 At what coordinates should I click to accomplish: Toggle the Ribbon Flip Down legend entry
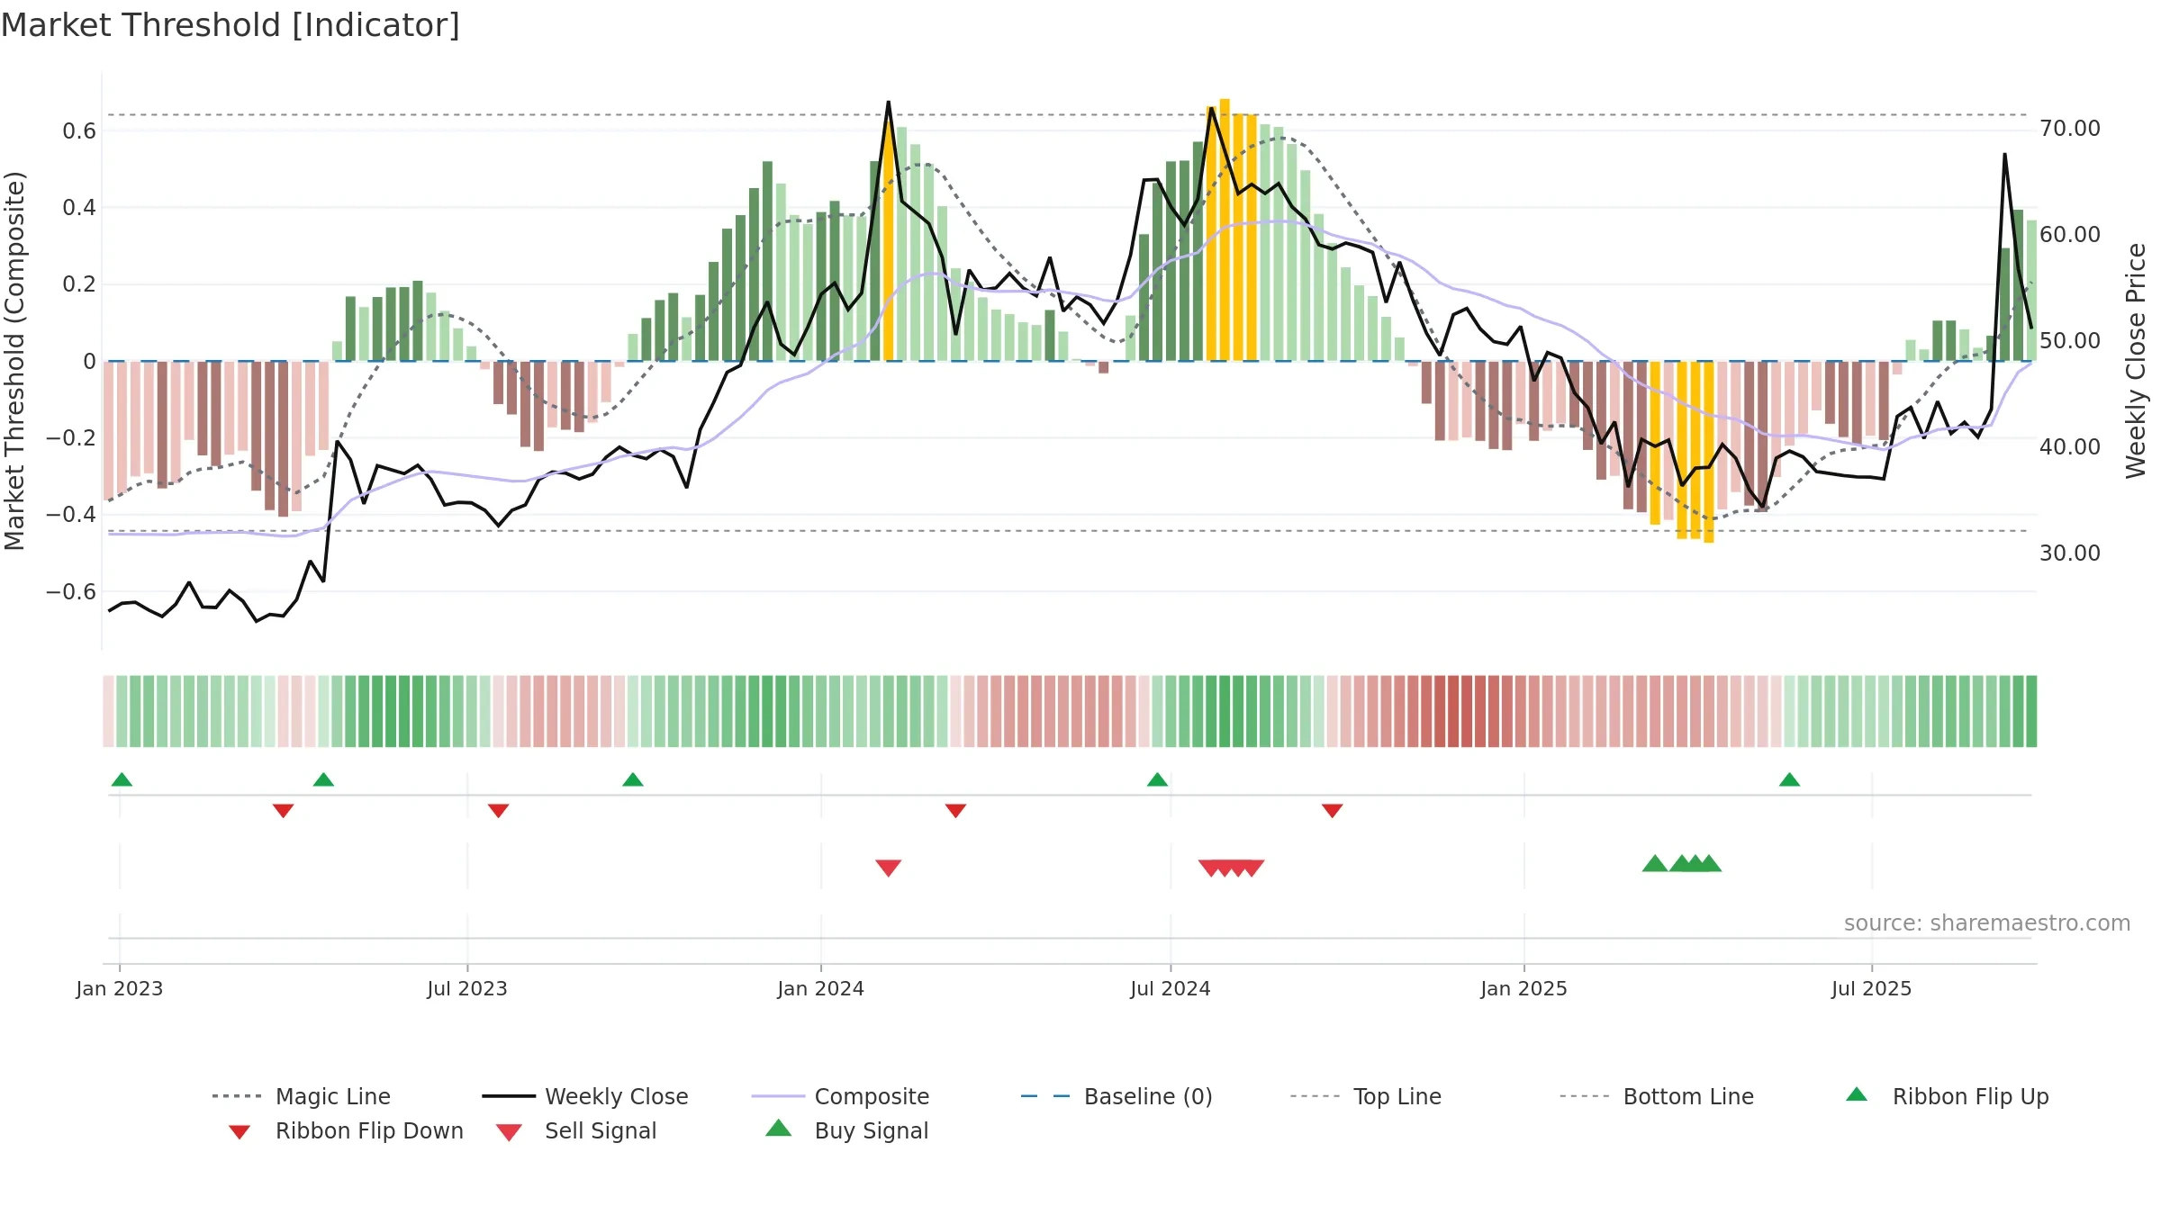pyautogui.click(x=345, y=1130)
